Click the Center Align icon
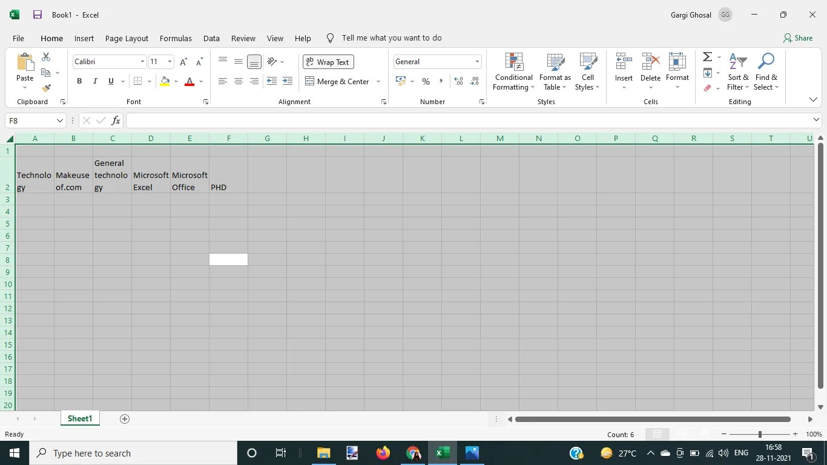The height and width of the screenshot is (465, 827). pos(238,81)
